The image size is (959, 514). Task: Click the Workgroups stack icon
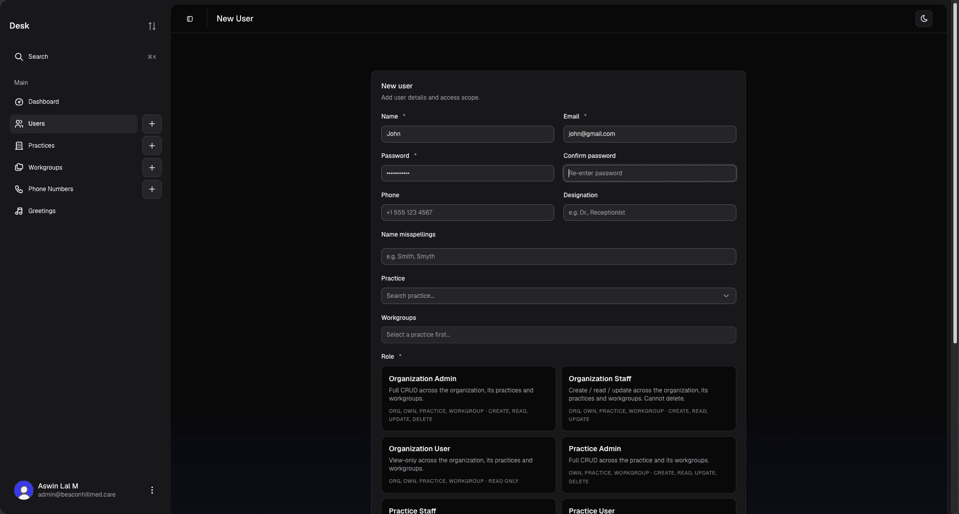pyautogui.click(x=19, y=168)
